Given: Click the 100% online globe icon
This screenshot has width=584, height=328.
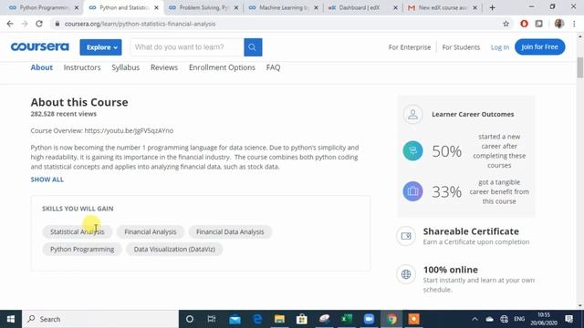Looking at the screenshot, I should 406,274.
